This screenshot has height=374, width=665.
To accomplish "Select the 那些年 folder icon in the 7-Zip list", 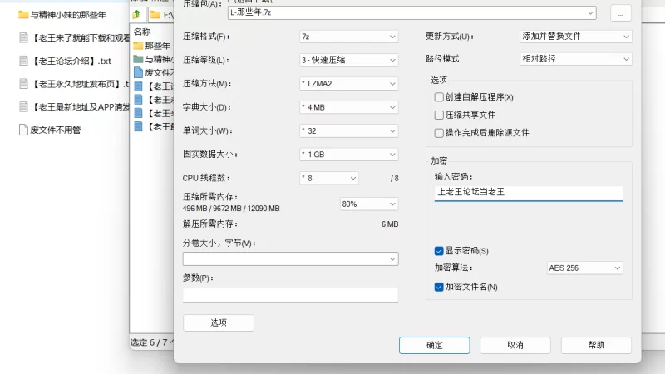I will [x=138, y=46].
